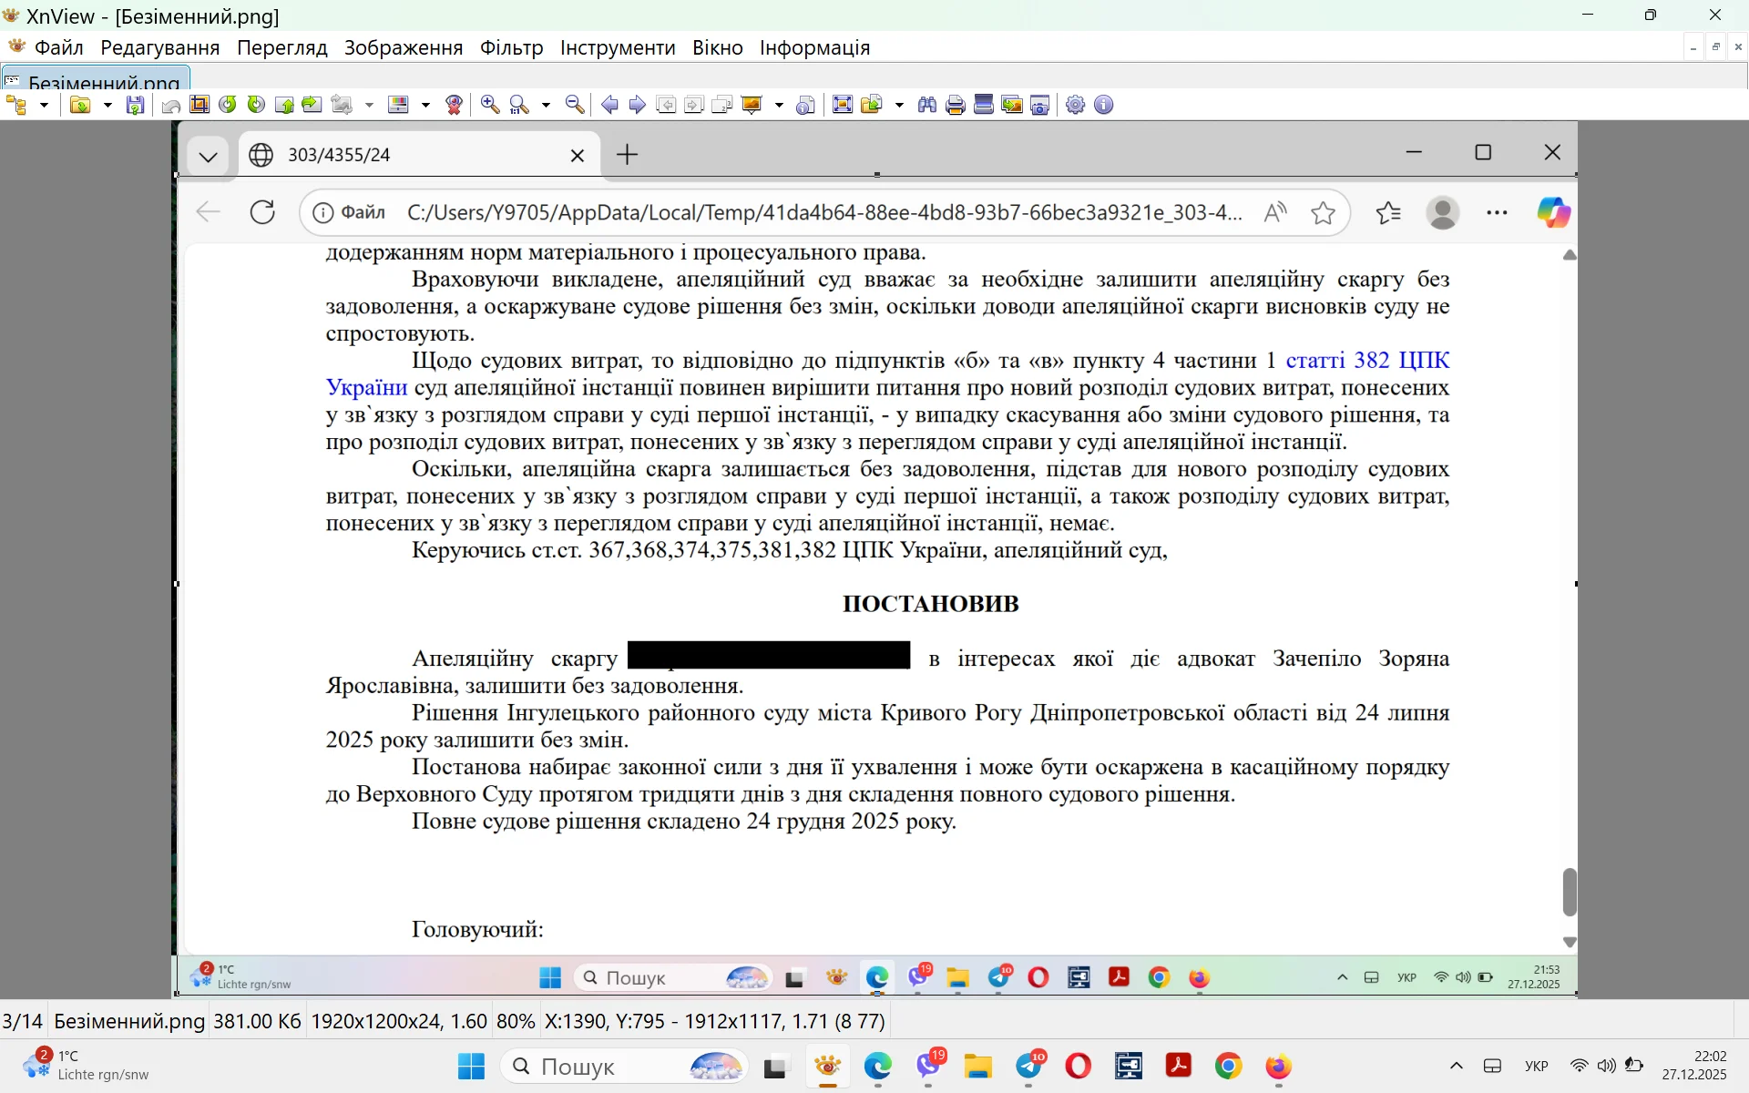The image size is (1749, 1093).
Task: Follow the статті 382 ЦПК України link
Action: point(1339,361)
